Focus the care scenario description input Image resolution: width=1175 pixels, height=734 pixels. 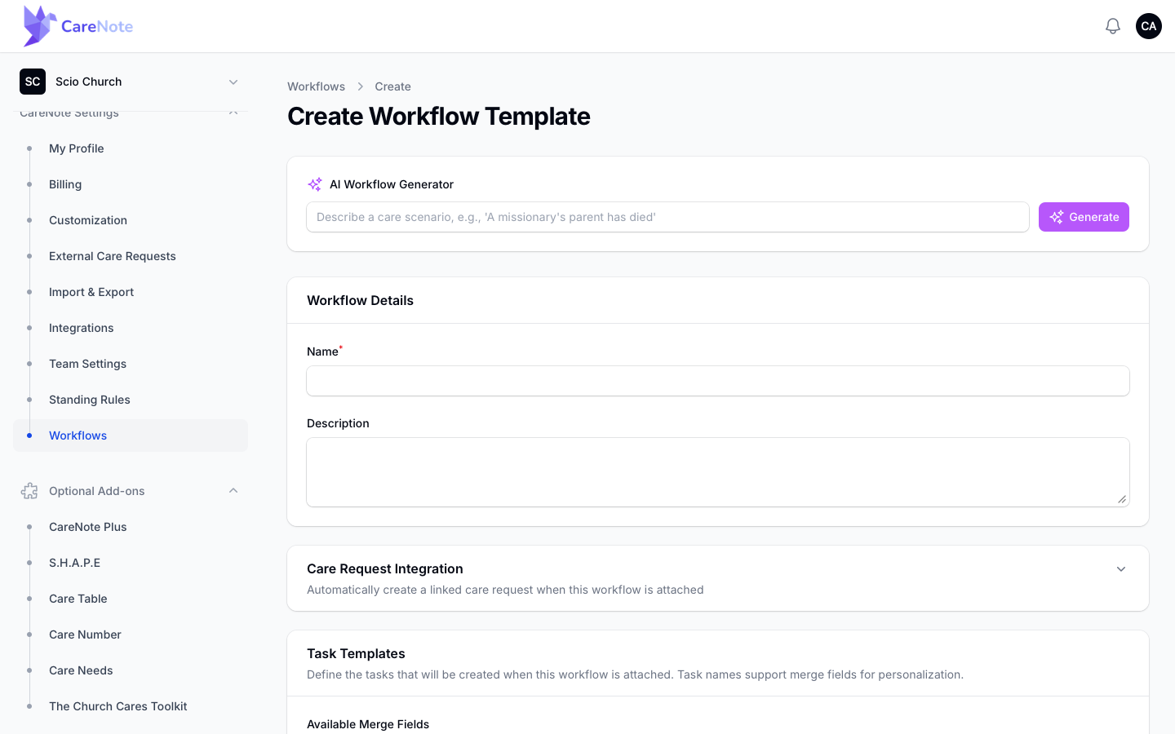coord(667,217)
